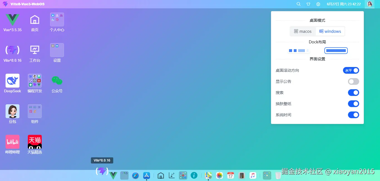Image resolution: width=380 pixels, height=181 pixels.
Task: Click the Vite8-Vue3-WebOS logo title
Action: coord(24,4)
